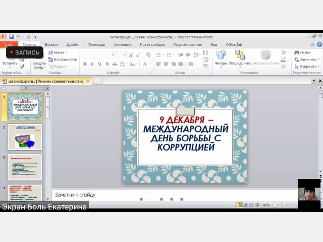Toggle underline Ч formatting
This screenshot has height=242, width=323.
point(99,64)
